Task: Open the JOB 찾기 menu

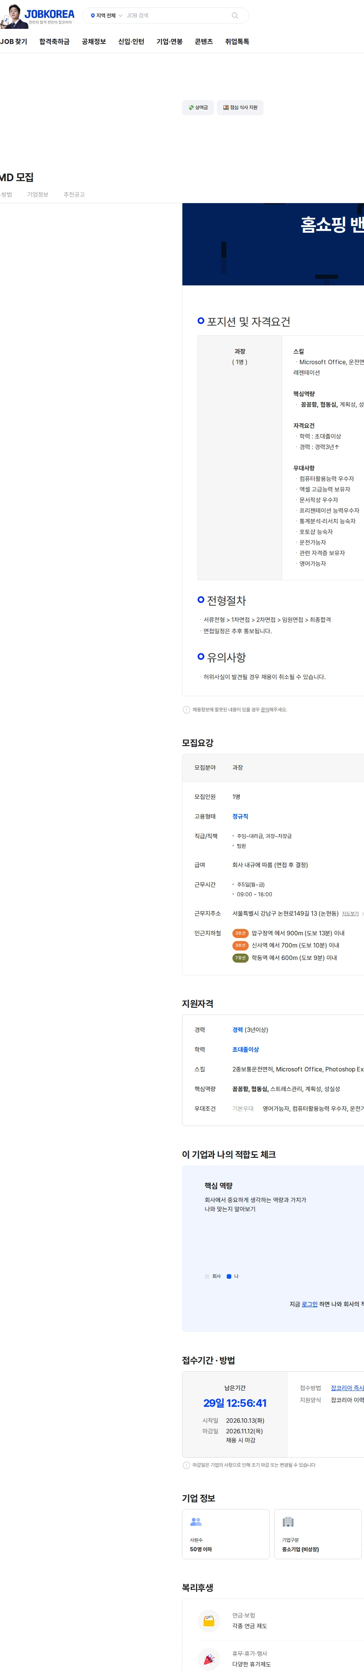Action: (14, 42)
